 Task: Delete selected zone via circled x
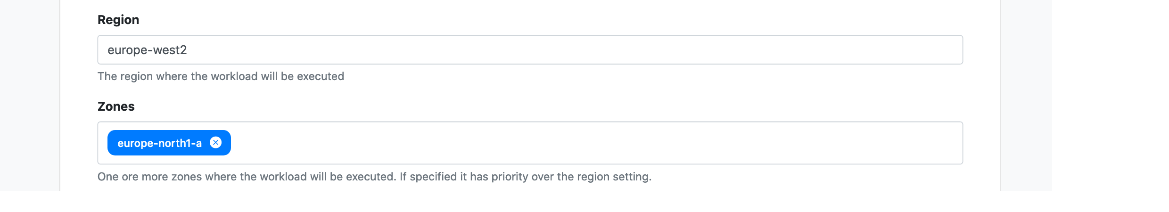point(215,143)
